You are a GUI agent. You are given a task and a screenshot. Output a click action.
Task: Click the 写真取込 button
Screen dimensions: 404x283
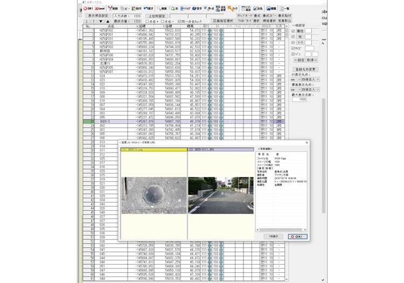pos(284,21)
